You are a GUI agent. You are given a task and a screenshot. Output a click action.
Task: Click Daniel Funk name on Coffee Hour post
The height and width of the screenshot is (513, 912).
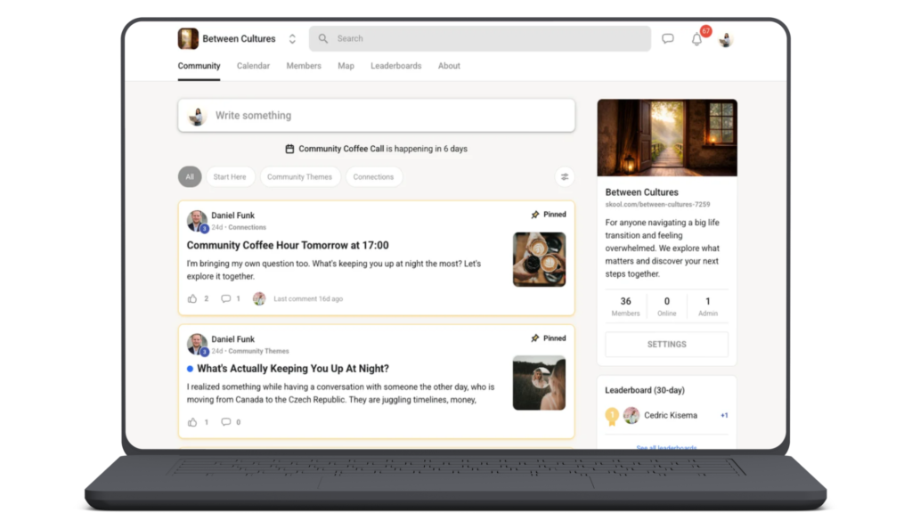[232, 216]
